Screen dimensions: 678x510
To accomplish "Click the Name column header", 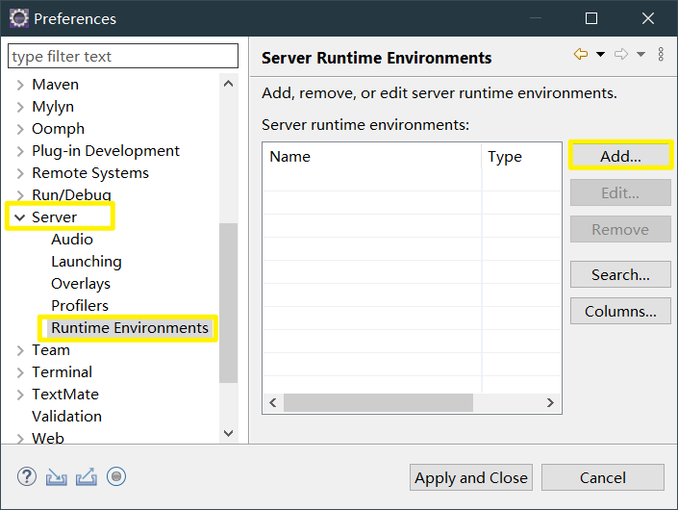I will tap(370, 157).
